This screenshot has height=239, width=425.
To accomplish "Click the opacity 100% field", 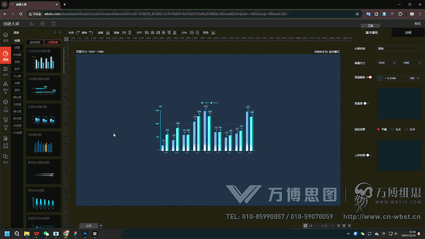I will (414, 78).
